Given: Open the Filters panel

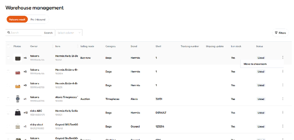Looking at the screenshot, I should coord(280,33).
